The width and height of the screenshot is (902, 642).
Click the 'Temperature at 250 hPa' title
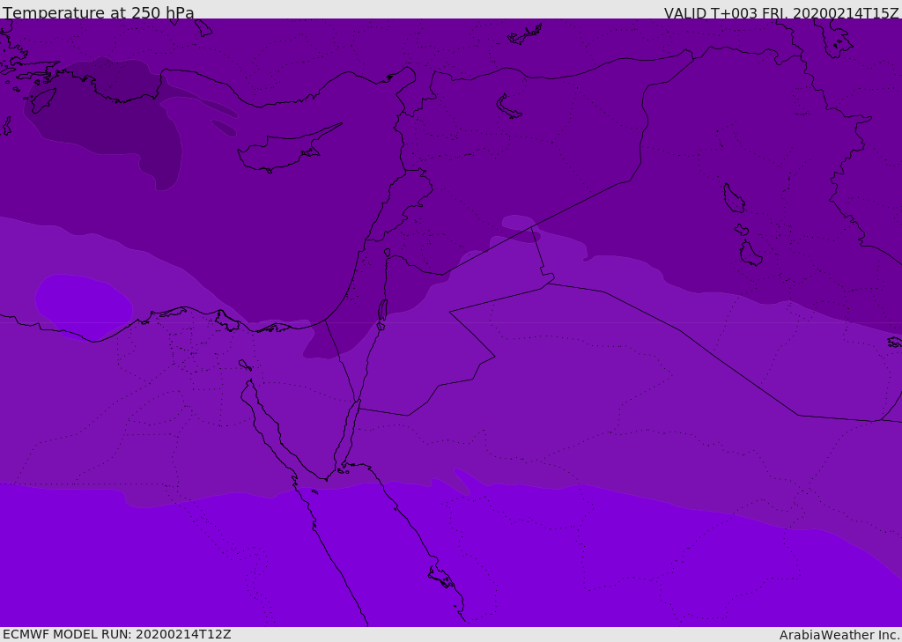99,12
